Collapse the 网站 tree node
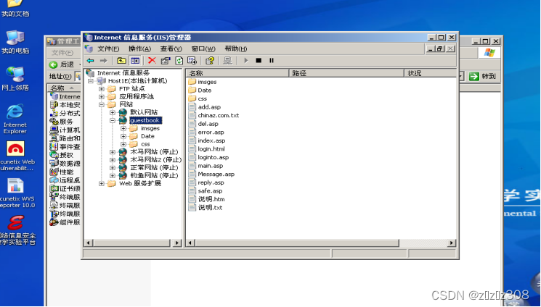The width and height of the screenshot is (541, 307). (x=102, y=105)
